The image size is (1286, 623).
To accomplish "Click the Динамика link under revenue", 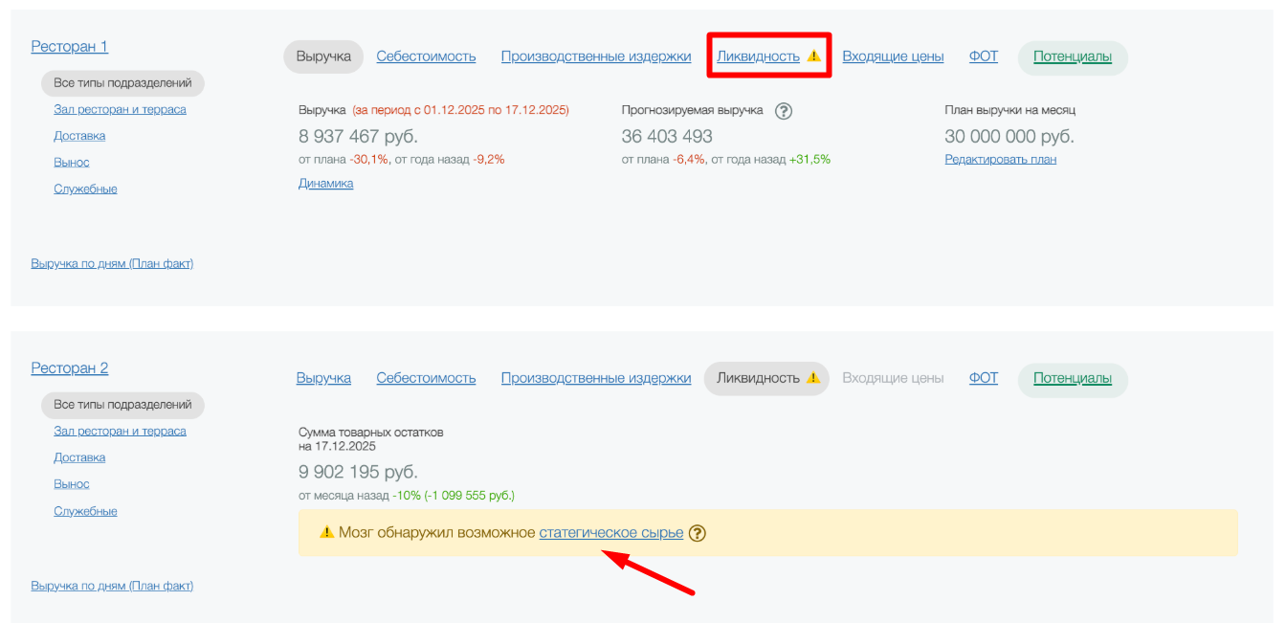I will point(325,183).
